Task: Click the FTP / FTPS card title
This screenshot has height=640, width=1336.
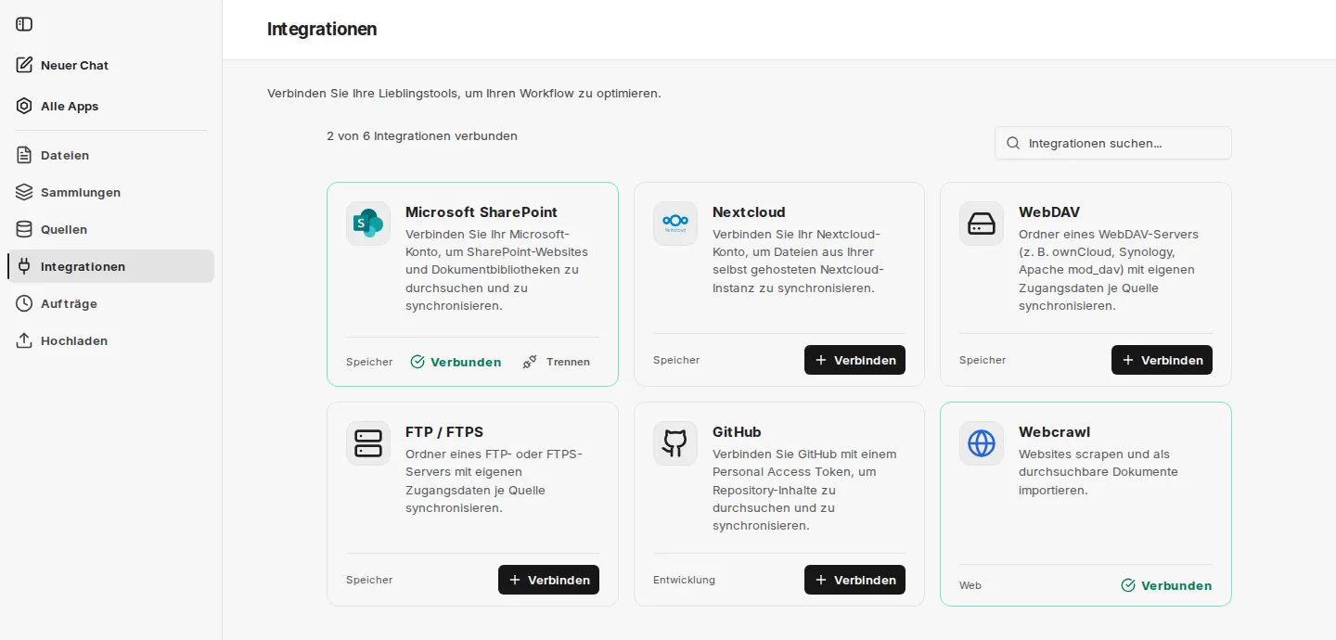Action: coord(444,431)
